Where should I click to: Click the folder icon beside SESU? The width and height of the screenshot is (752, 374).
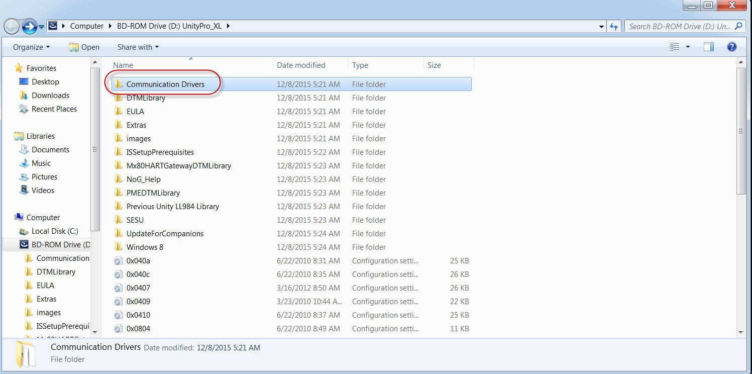click(119, 220)
